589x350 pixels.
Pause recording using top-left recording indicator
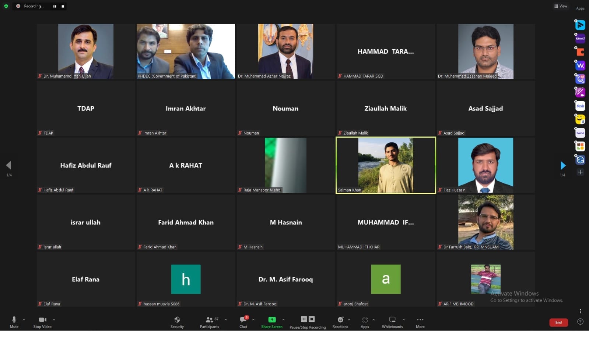click(55, 6)
